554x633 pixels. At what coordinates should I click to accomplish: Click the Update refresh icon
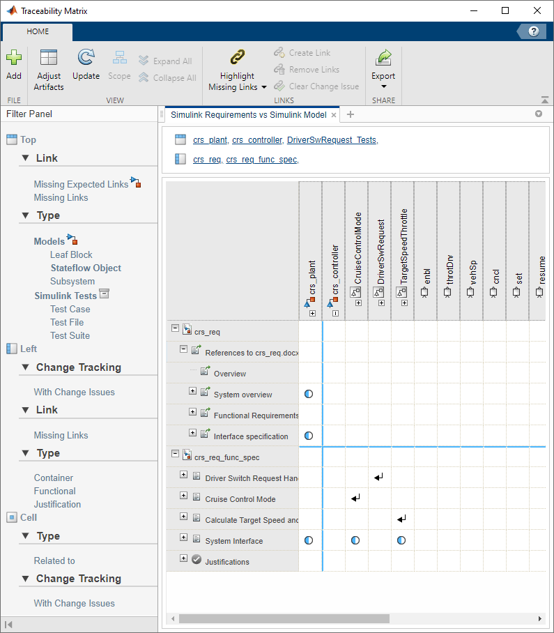click(86, 57)
